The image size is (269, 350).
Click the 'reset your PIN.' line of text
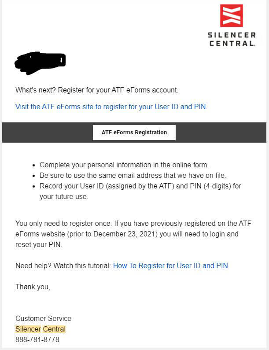[x=39, y=244]
